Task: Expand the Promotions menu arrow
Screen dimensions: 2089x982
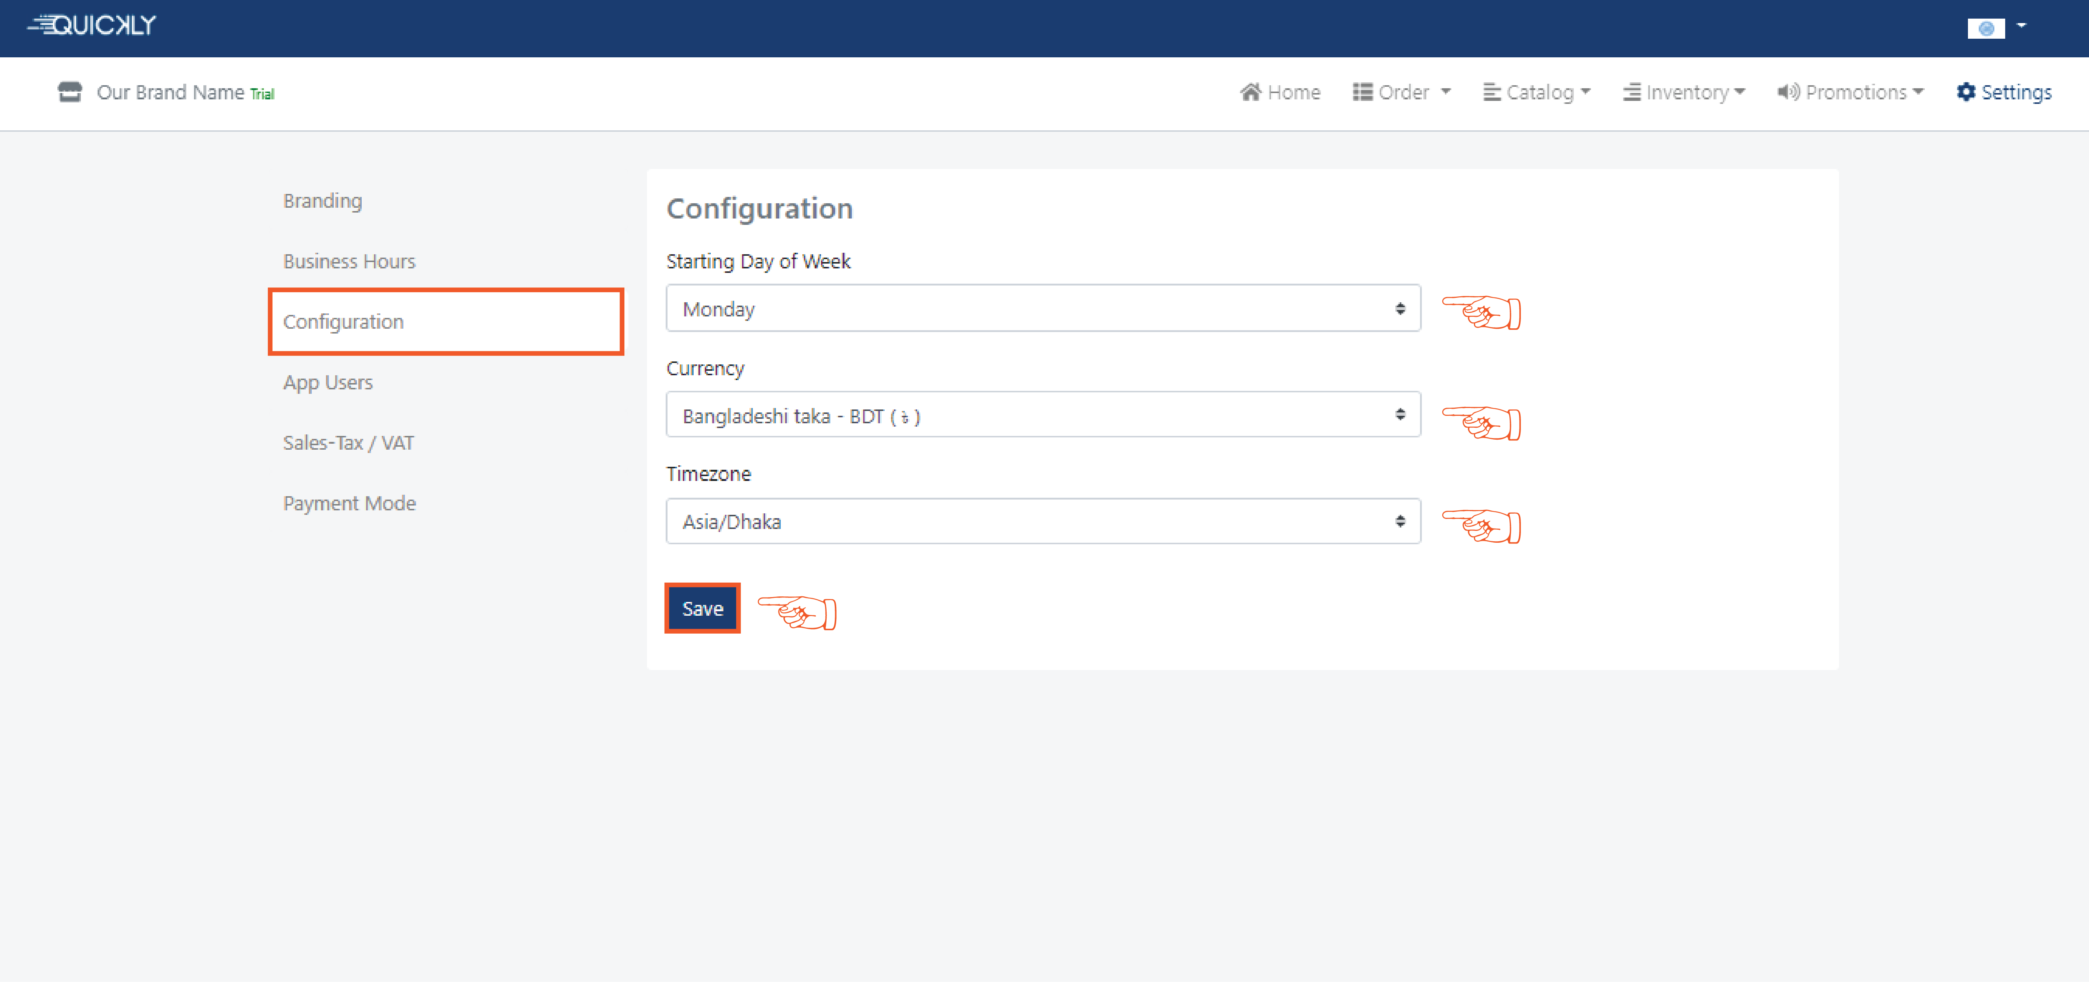Action: pos(1918,92)
